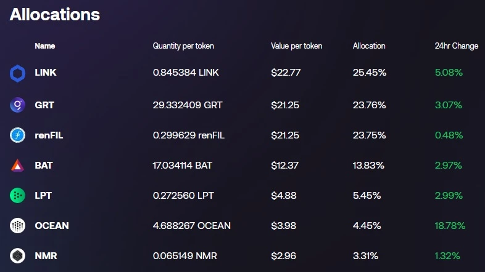
Task: Click the LINK hexagon token icon
Action: point(17,73)
